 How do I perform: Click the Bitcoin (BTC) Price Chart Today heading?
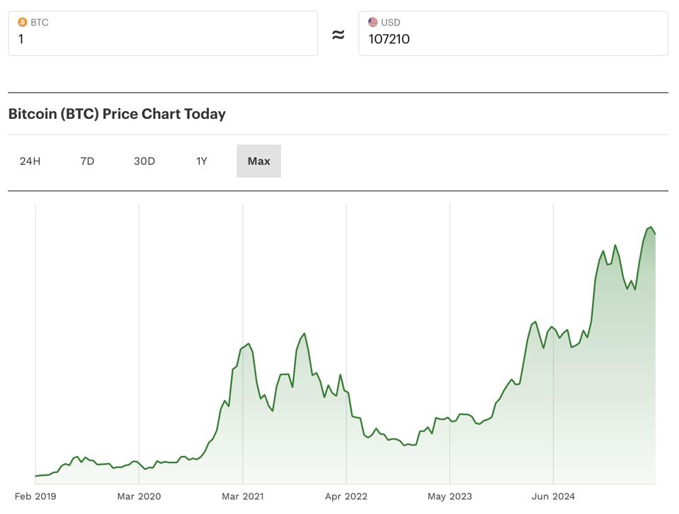(x=117, y=114)
